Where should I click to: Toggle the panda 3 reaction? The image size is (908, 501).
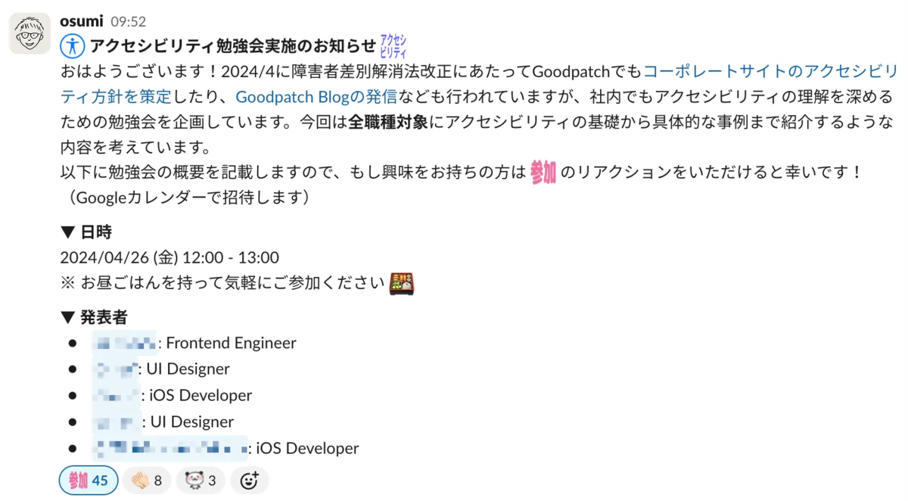200,479
